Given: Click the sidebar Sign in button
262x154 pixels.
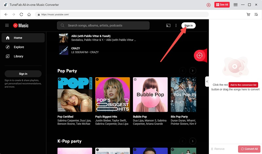Looking at the screenshot, I should [23, 74].
